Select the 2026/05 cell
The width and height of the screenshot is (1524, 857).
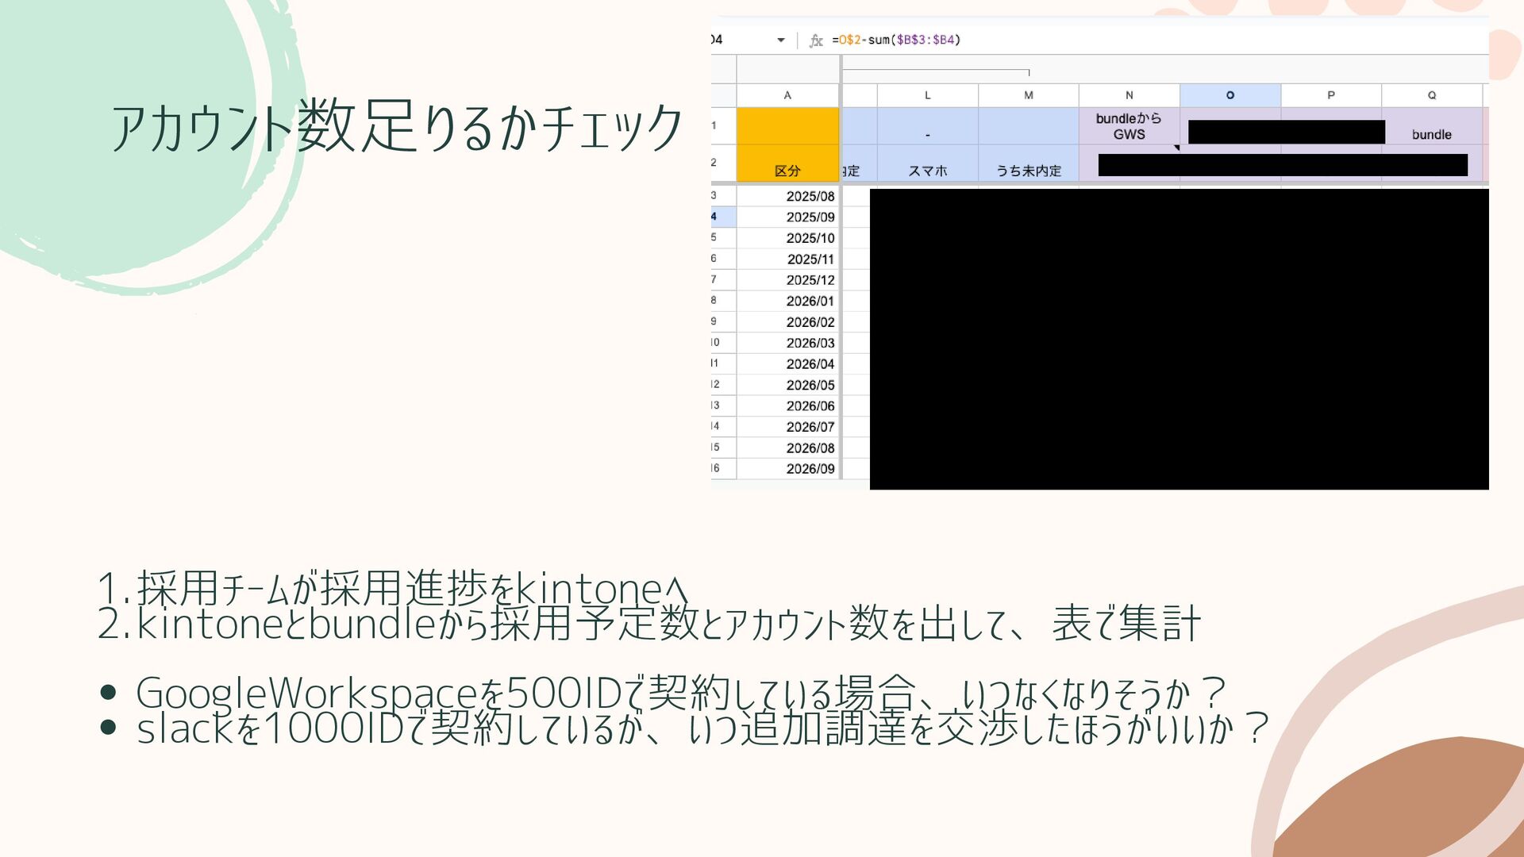pyautogui.click(x=787, y=385)
